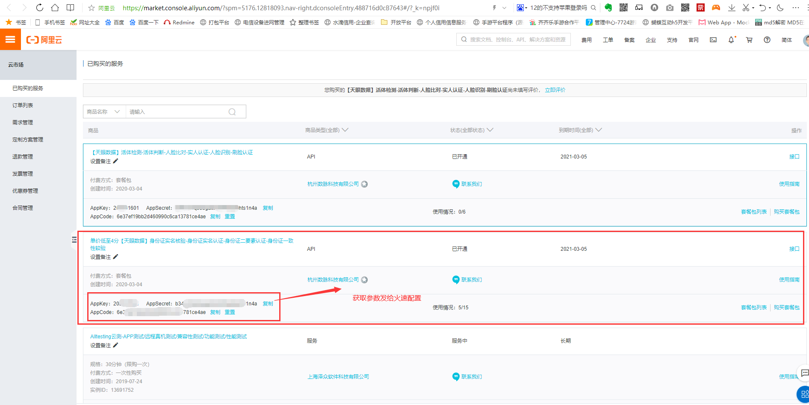Open the Aliyun hamburger menu
The height and width of the screenshot is (405, 809).
[10, 40]
